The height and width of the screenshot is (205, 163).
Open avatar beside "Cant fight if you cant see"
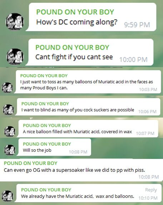pyautogui.click(x=15, y=56)
